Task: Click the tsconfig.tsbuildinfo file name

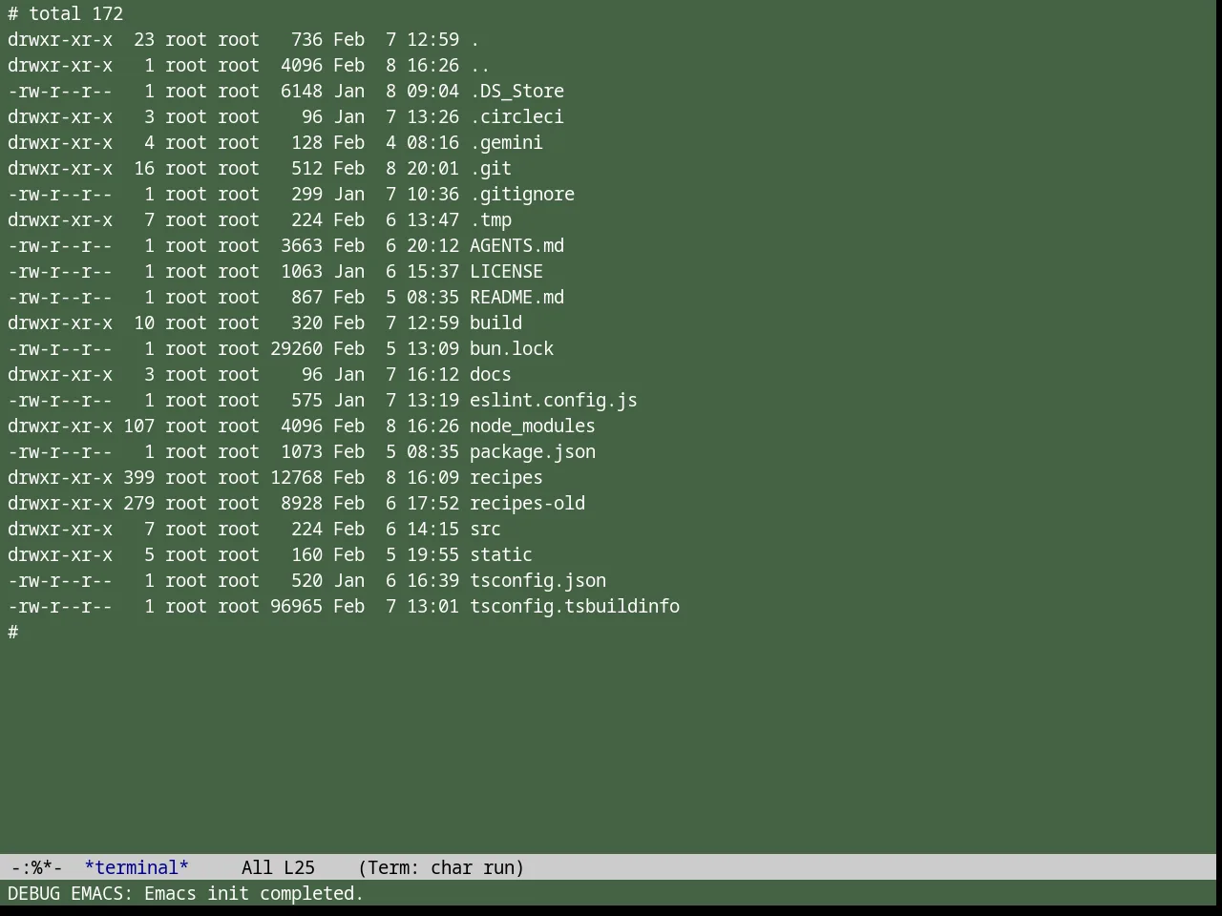Action: click(x=575, y=607)
